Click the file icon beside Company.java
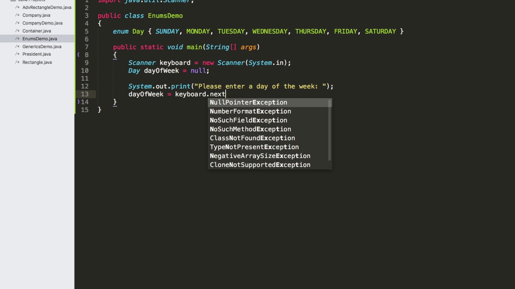Screen dimensions: 515x289 point(17,15)
